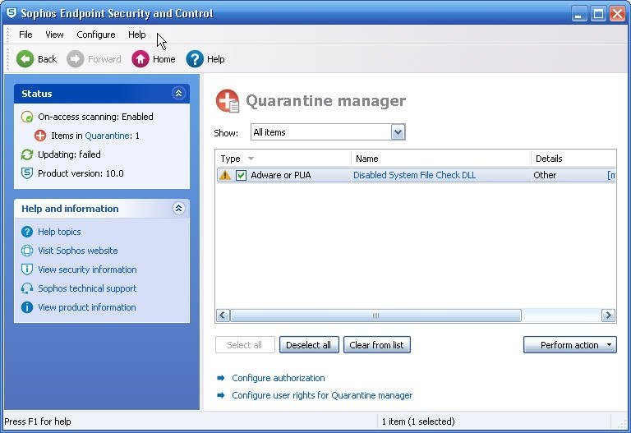Click the yellow warning icon on Adware row
The height and width of the screenshot is (433, 631).
(225, 175)
